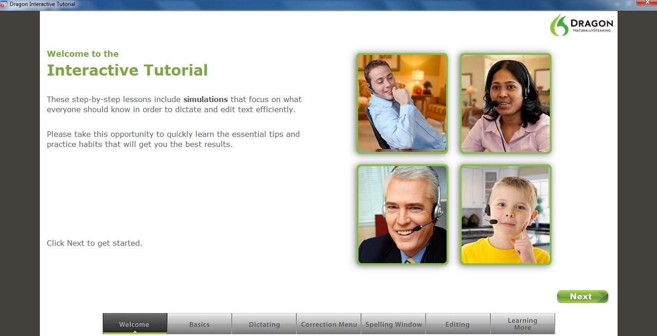
Task: Close the Dragon Interactive Tutorial window
Action: 646,4
